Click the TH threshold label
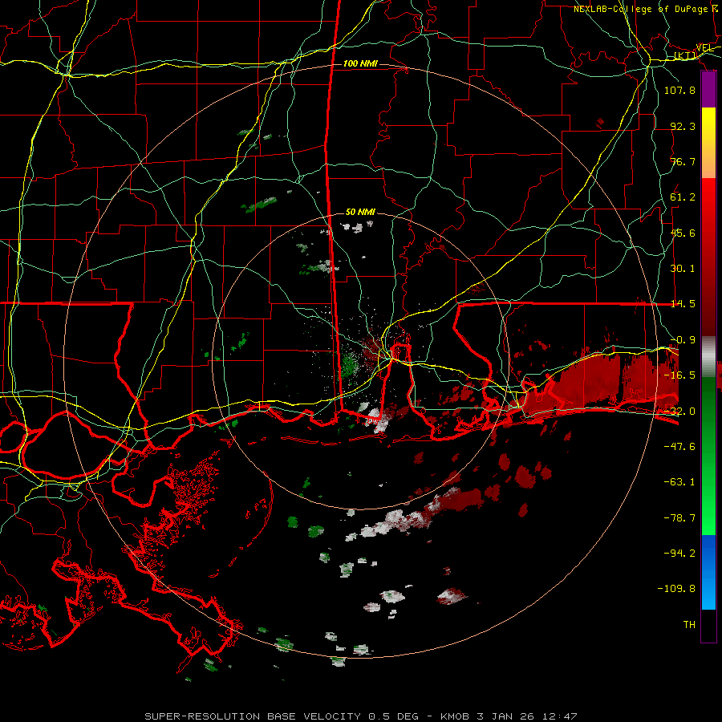The height and width of the screenshot is (722, 722). click(x=689, y=625)
